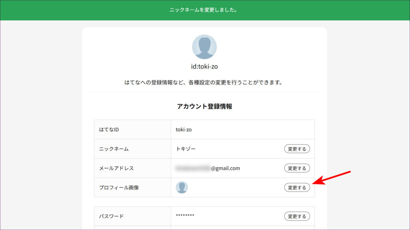Screen dimensions: 410x230
Task: Click the id:toki-zo text below the avatar
Action: click(x=204, y=66)
